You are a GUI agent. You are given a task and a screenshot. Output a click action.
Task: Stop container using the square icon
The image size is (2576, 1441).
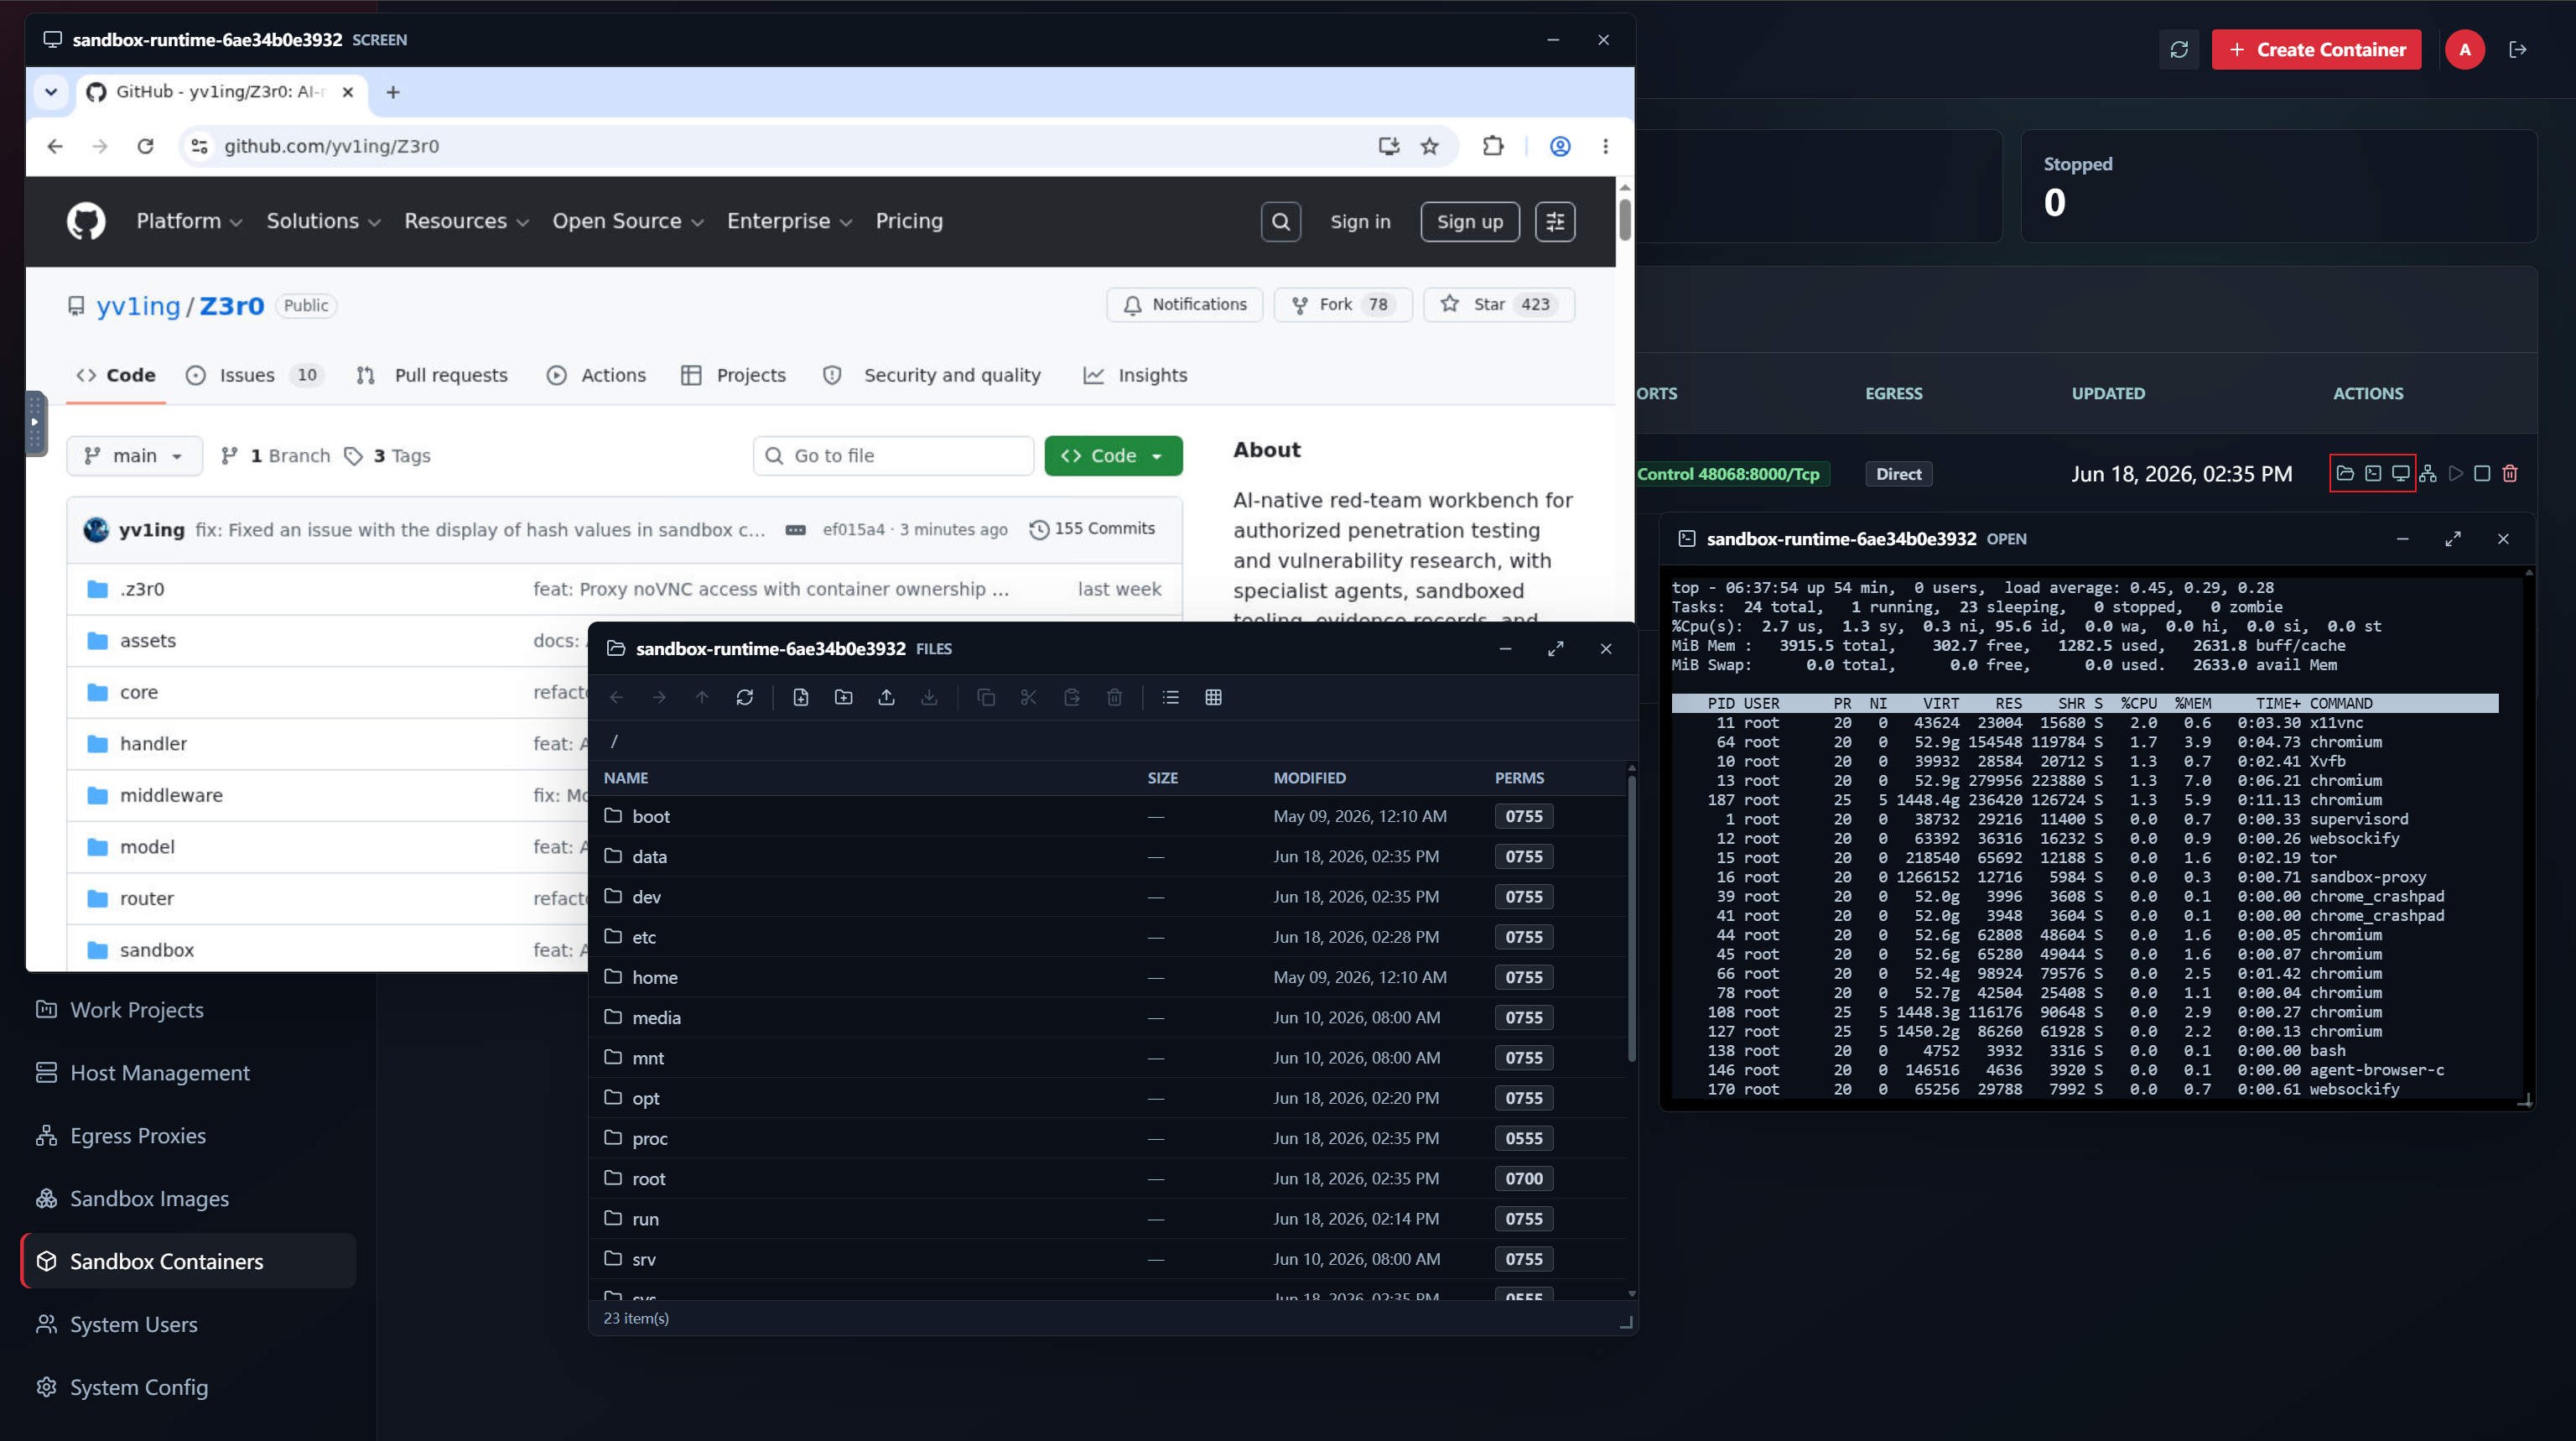point(2482,474)
